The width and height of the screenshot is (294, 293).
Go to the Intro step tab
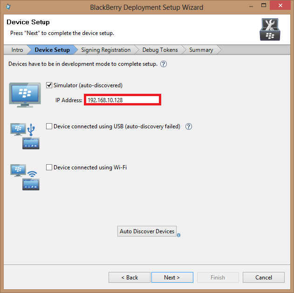pyautogui.click(x=17, y=50)
